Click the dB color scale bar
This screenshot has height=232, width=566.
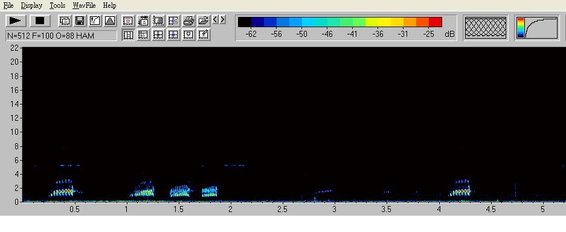[340, 22]
